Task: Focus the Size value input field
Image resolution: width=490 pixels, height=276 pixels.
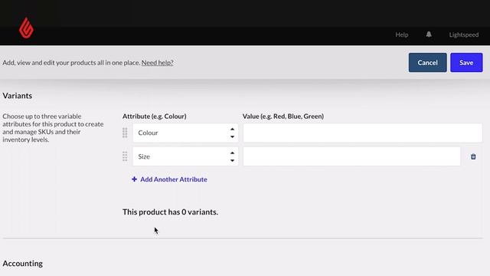Action: tap(351, 156)
